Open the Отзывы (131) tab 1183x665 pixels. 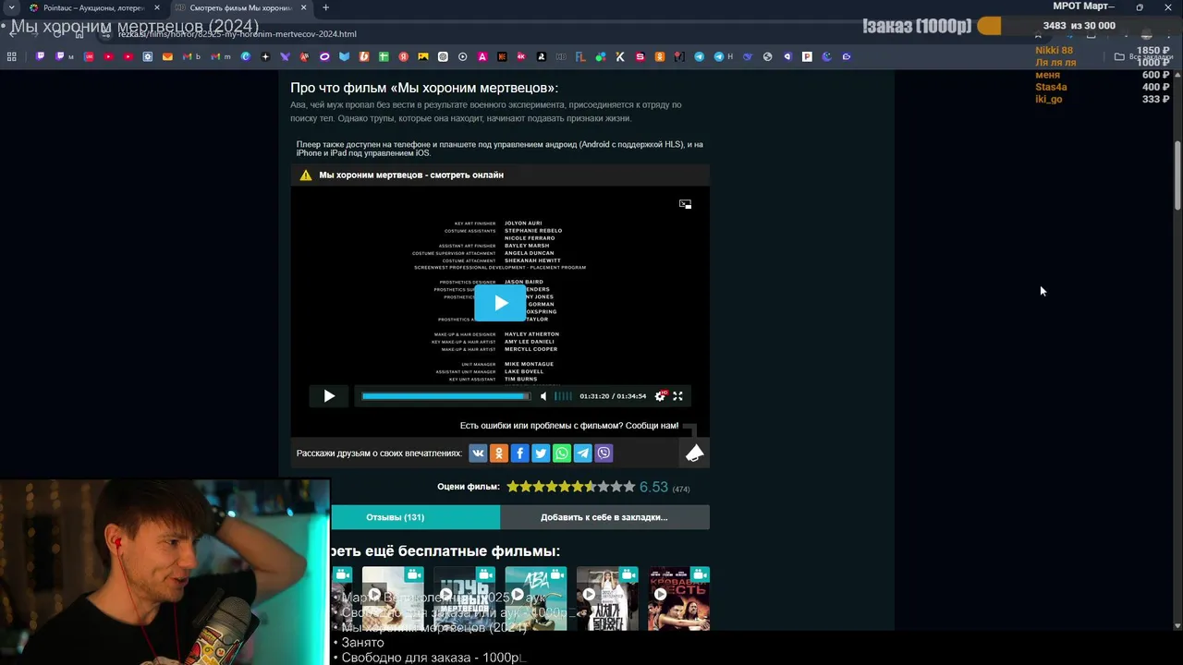[x=415, y=517]
